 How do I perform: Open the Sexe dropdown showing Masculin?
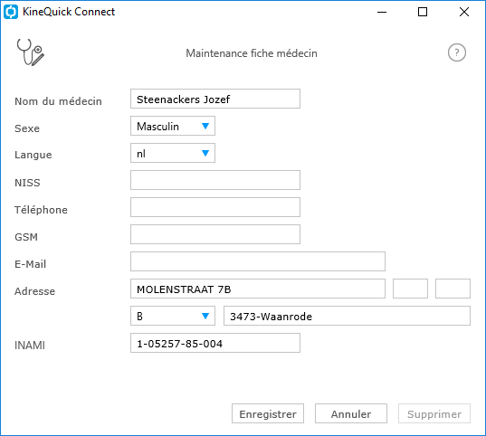click(173, 126)
